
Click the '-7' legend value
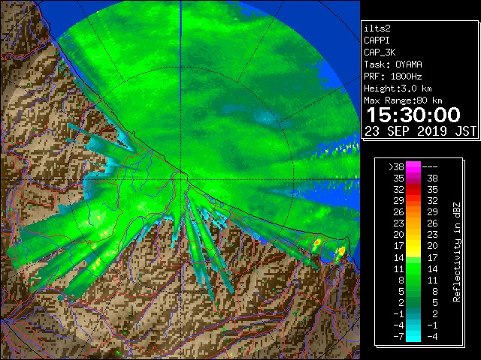(x=398, y=336)
